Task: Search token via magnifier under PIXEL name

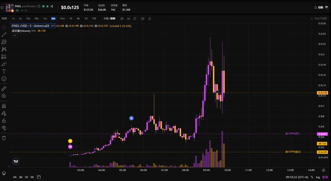Action: pyautogui.click(x=26, y=10)
